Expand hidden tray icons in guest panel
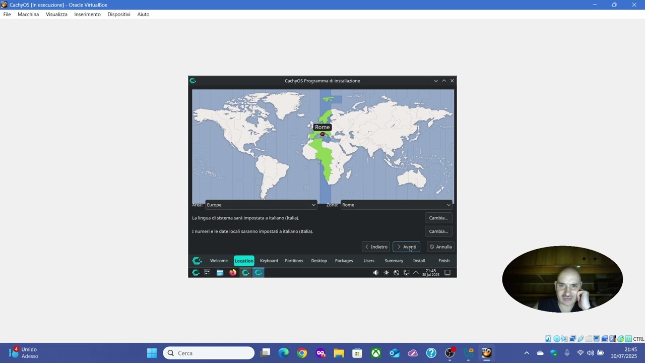 point(416,273)
